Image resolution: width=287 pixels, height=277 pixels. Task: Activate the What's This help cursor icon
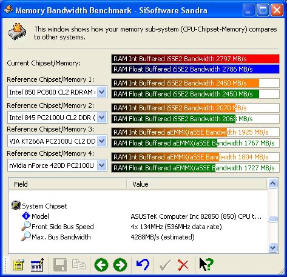tap(206, 264)
